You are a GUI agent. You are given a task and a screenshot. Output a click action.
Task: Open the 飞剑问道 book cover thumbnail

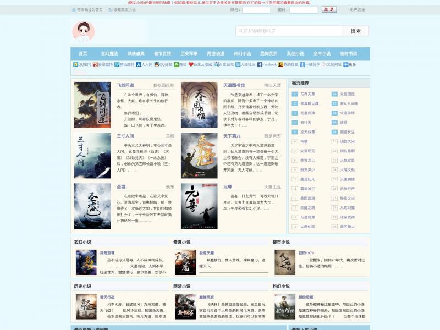point(92,105)
